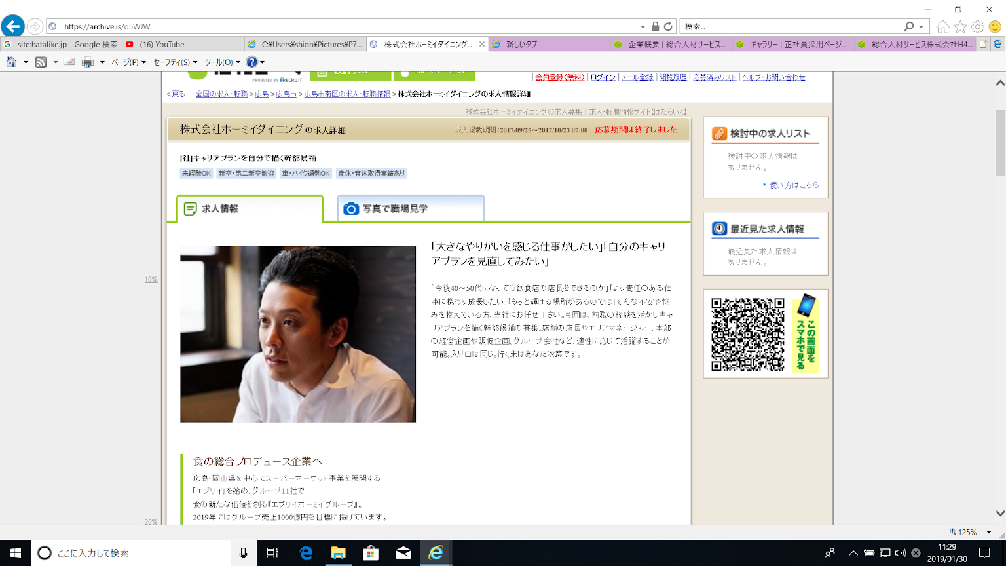Open File Explorer from the taskbar
This screenshot has width=1006, height=566.
pyautogui.click(x=338, y=553)
